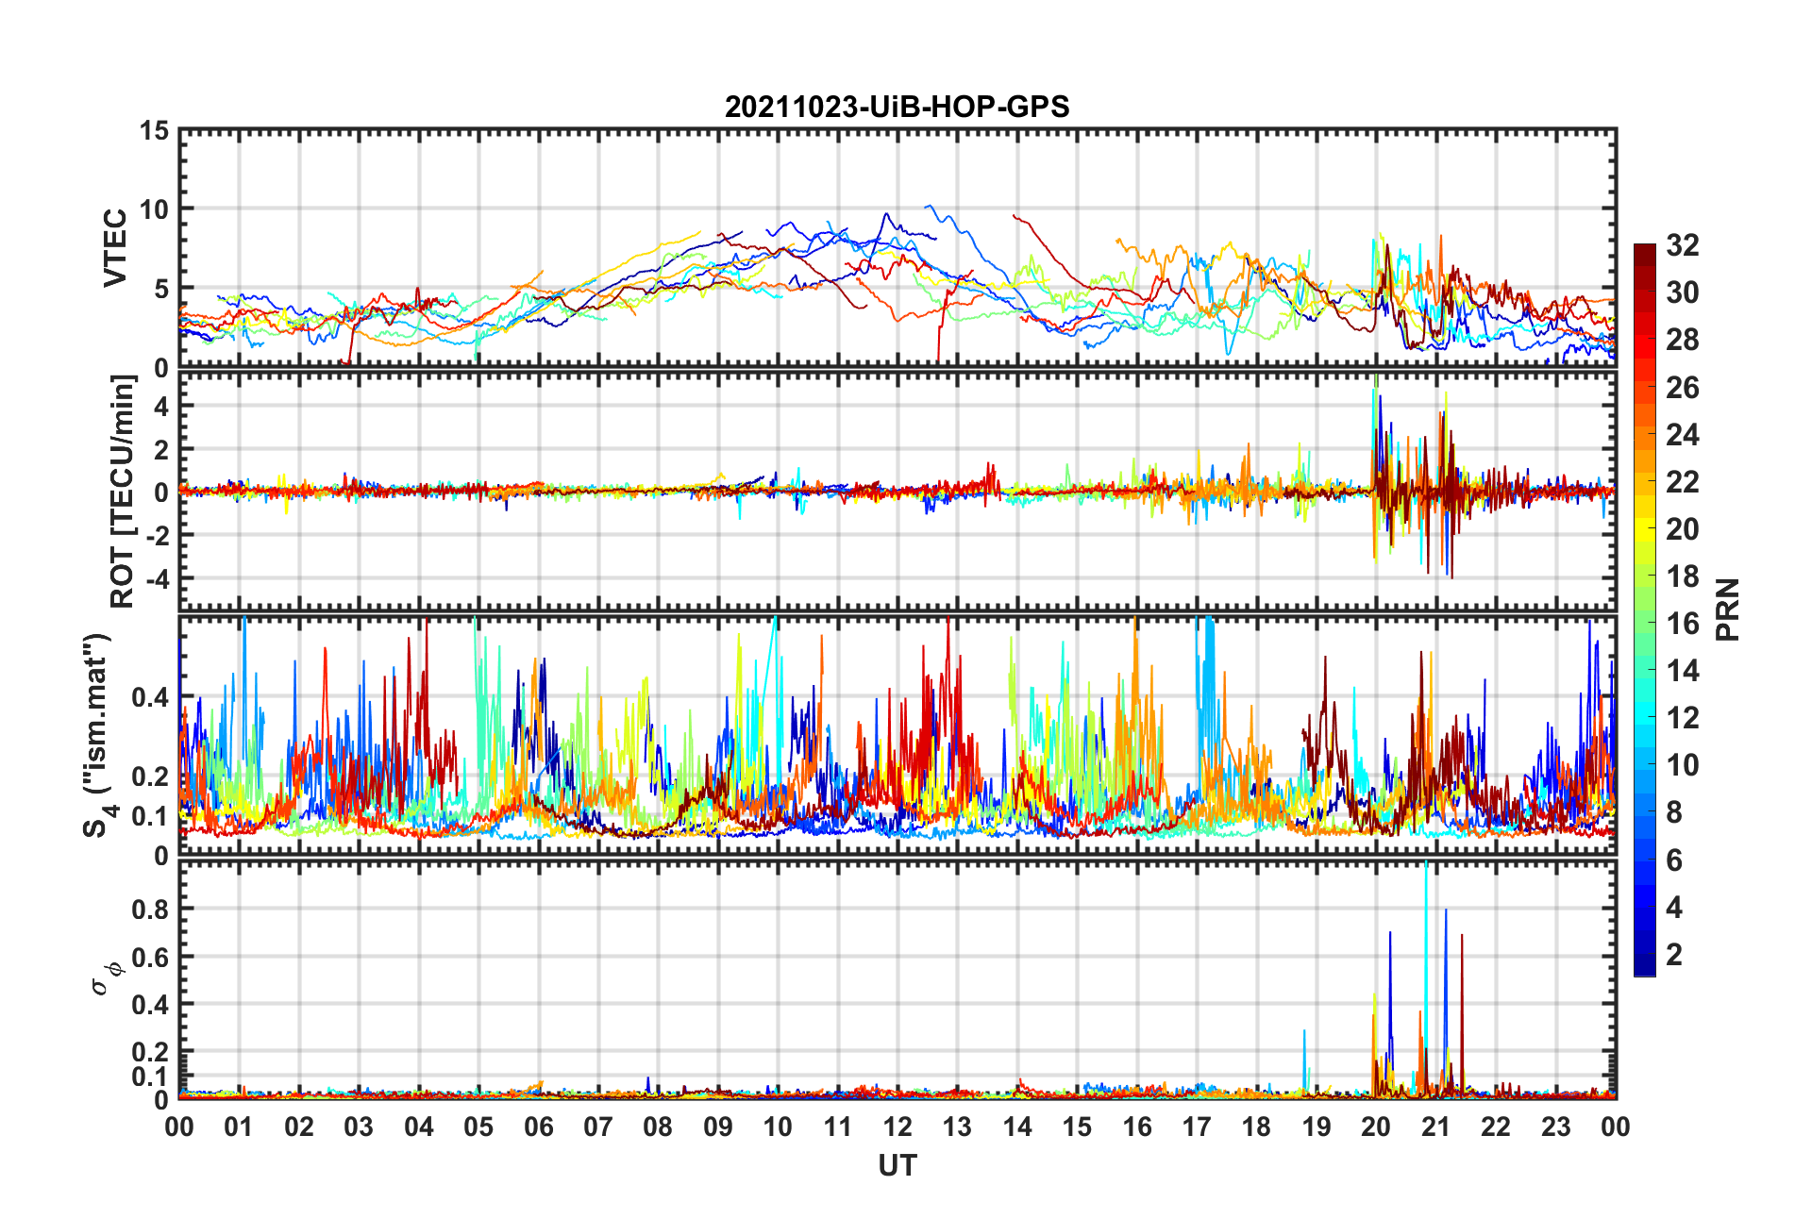
Task: Select the UT axis tick label 04
Action: pos(419,1127)
